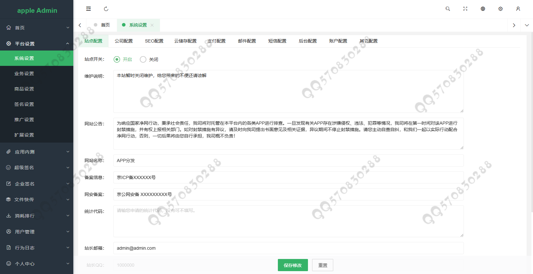This screenshot has width=533, height=274.
Task: Click the refresh page icon
Action: pyautogui.click(x=106, y=9)
